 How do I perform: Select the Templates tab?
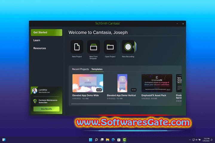(x=97, y=69)
